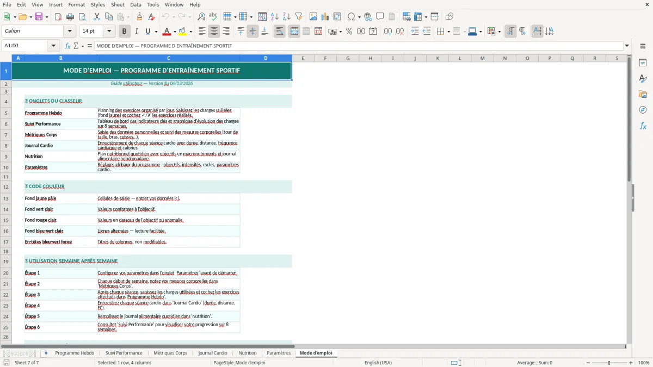Viewport: 653px width, 367px height.
Task: Click the Add Decimal Place icon
Action: point(387,32)
